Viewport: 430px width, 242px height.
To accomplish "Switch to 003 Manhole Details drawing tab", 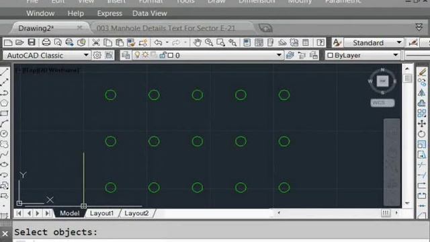I will point(166,28).
